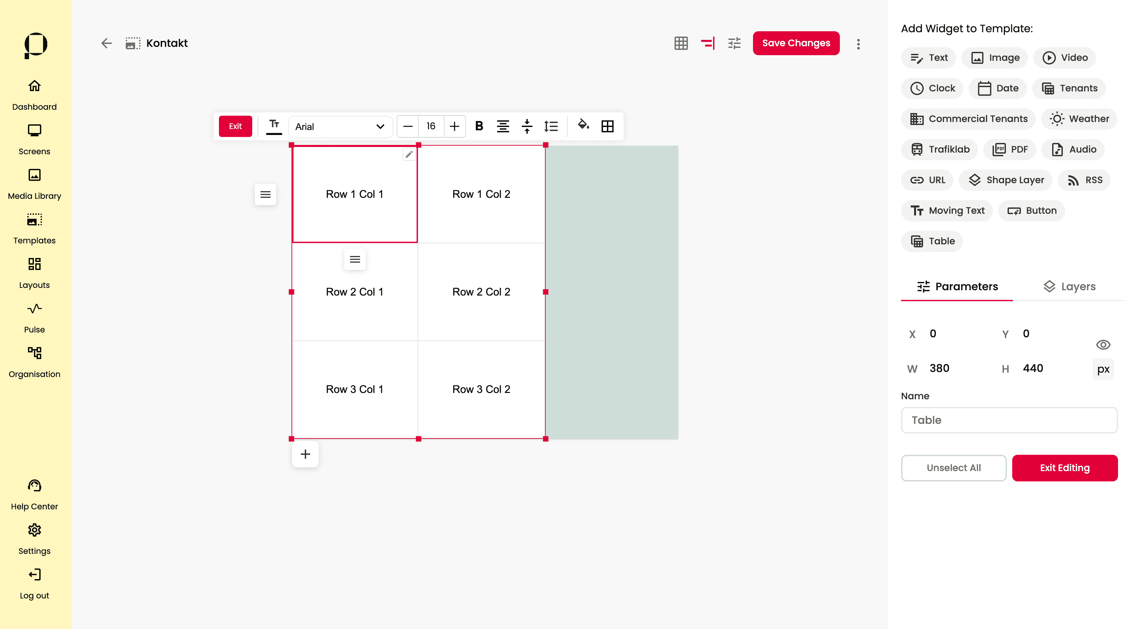
Task: Click the widget Name input field
Action: (1009, 420)
